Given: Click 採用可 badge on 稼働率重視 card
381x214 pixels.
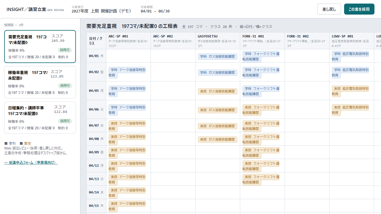Looking at the screenshot, I should (65, 86).
